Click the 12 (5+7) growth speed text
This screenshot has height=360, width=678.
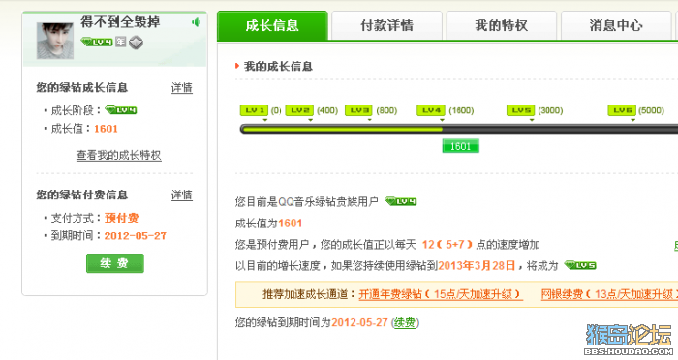tap(447, 245)
